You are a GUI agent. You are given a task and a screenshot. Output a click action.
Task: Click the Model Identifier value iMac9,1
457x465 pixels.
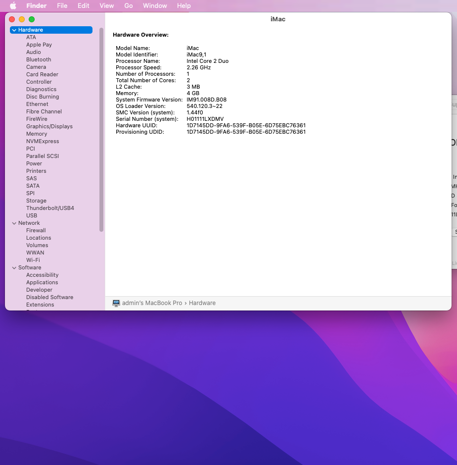[x=196, y=54]
